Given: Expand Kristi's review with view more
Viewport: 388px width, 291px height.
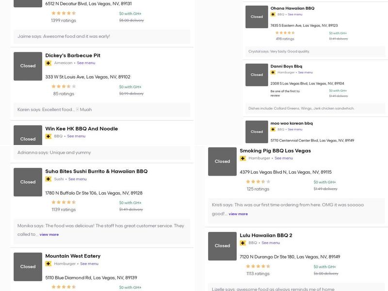Looking at the screenshot, I should (x=238, y=214).
